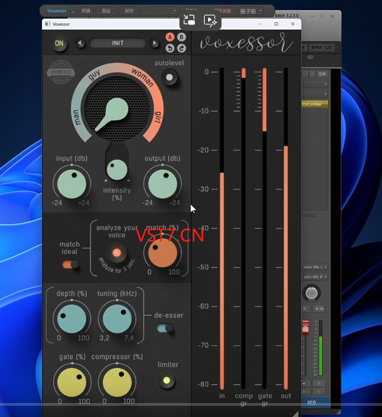This screenshot has height=417, width=382.
Task: Toggle the plugin ON power button
Action: click(59, 43)
